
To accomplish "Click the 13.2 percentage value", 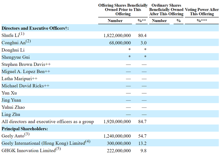I will (x=142, y=143).
